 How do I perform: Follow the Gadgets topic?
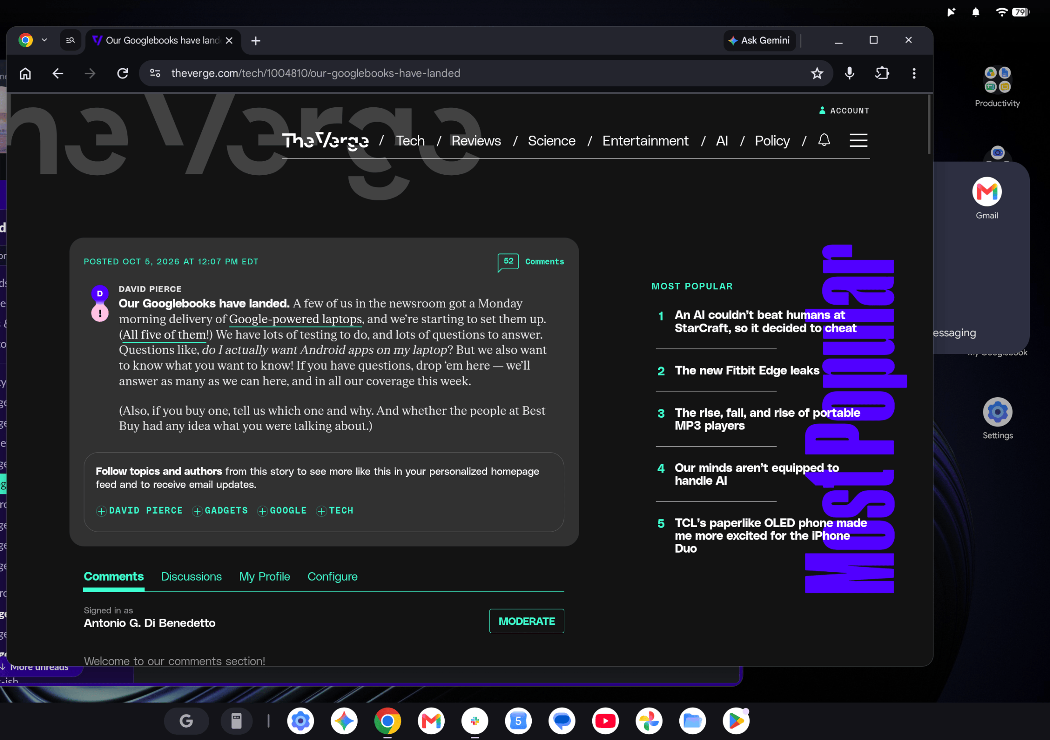(220, 510)
